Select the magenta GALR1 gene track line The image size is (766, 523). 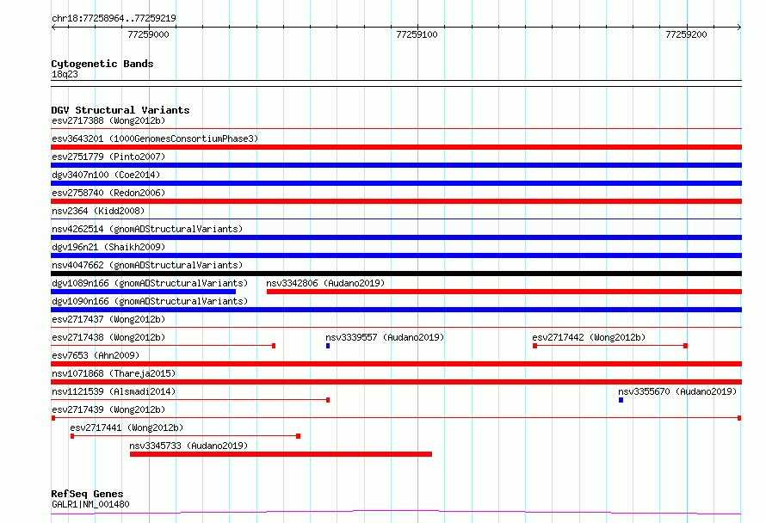coord(396,512)
